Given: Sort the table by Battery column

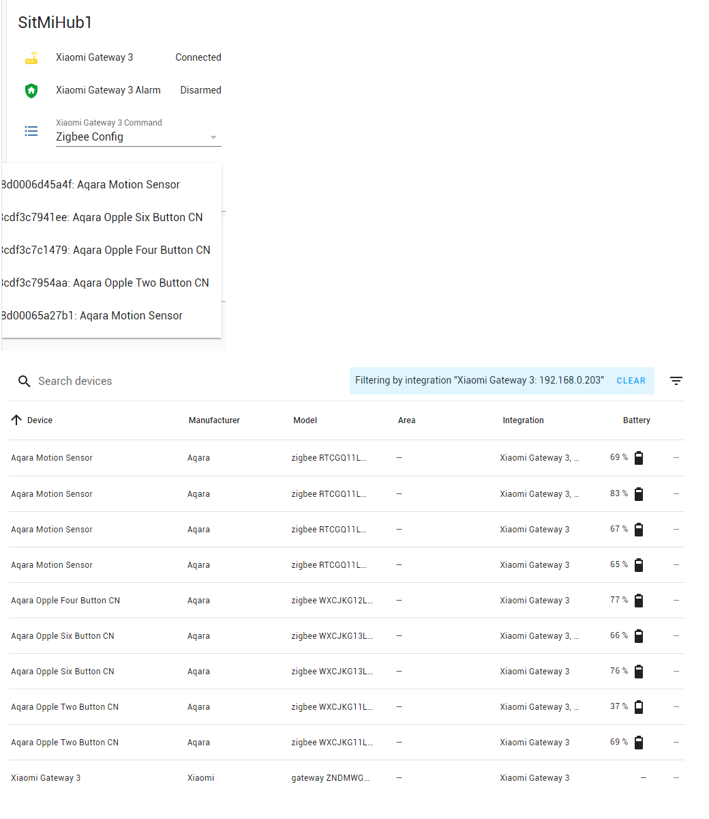Looking at the screenshot, I should [x=636, y=420].
